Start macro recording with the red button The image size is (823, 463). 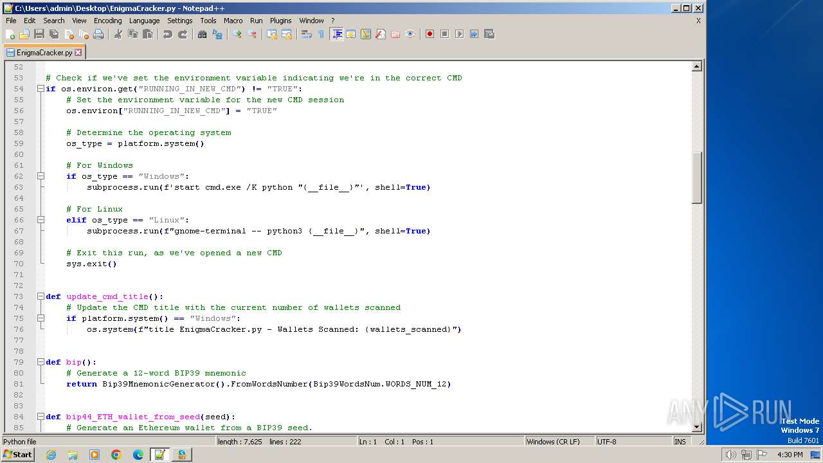[430, 34]
